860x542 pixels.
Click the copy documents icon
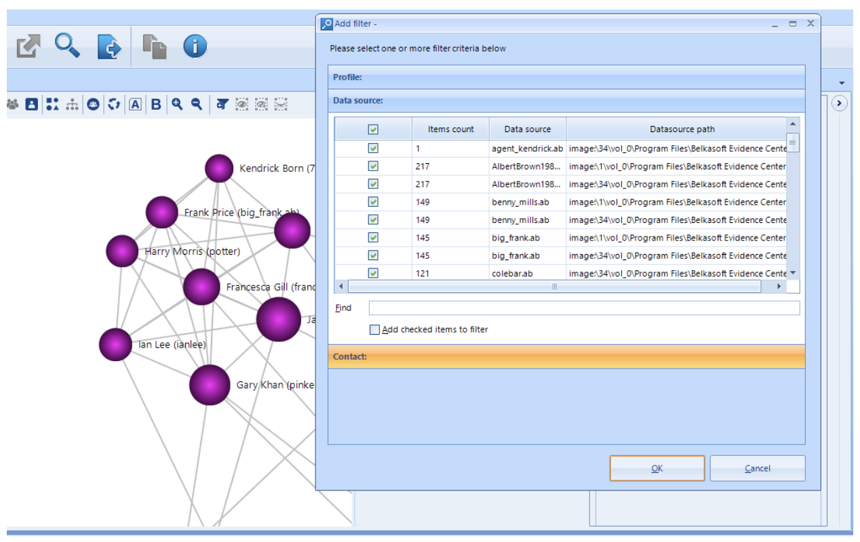pyautogui.click(x=155, y=47)
